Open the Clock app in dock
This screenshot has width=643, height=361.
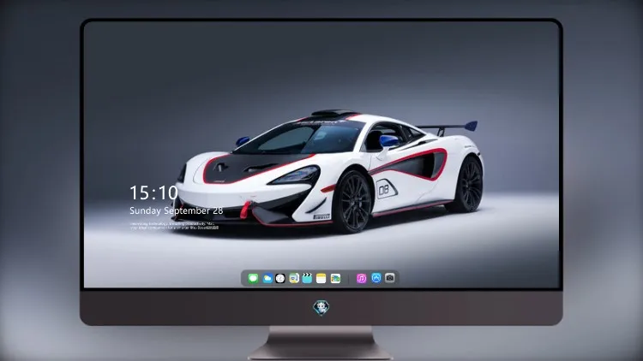pos(280,278)
